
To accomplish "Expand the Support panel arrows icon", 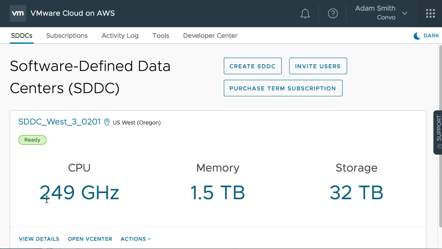I will click(439, 146).
